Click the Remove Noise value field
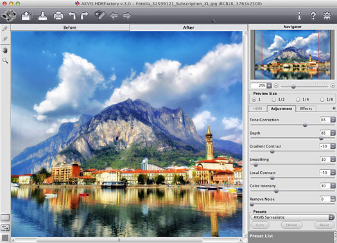The height and width of the screenshot is (243, 337). click(x=325, y=199)
